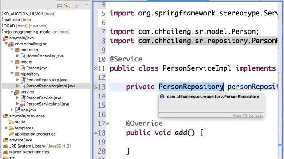Click src/main/java source folder icon

click(6, 38)
